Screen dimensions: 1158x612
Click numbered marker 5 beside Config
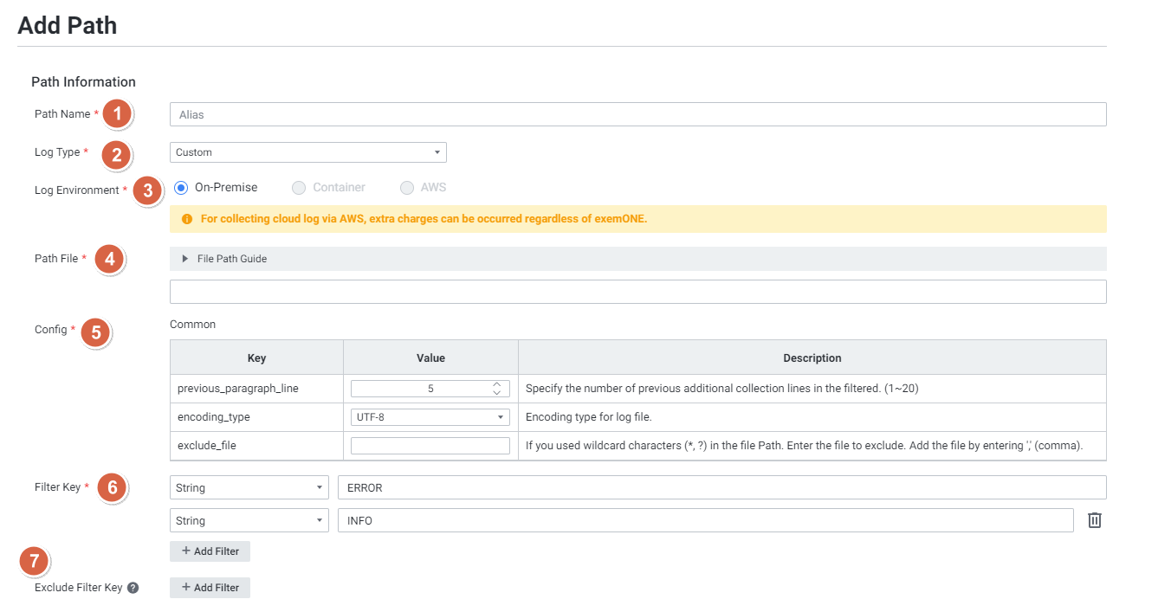[x=96, y=331]
